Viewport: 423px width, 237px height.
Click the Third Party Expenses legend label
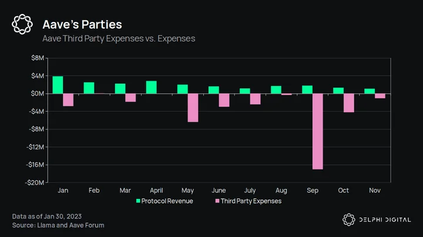[x=251, y=201]
